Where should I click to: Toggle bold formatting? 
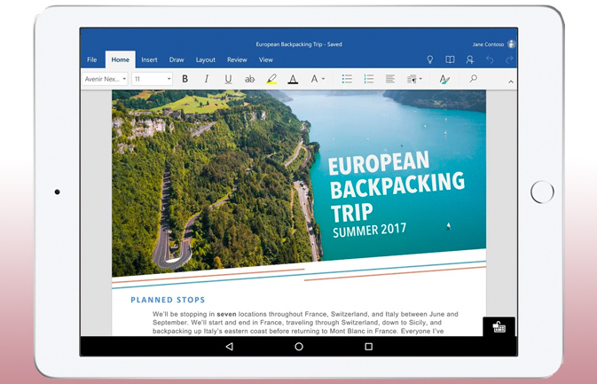pyautogui.click(x=185, y=79)
